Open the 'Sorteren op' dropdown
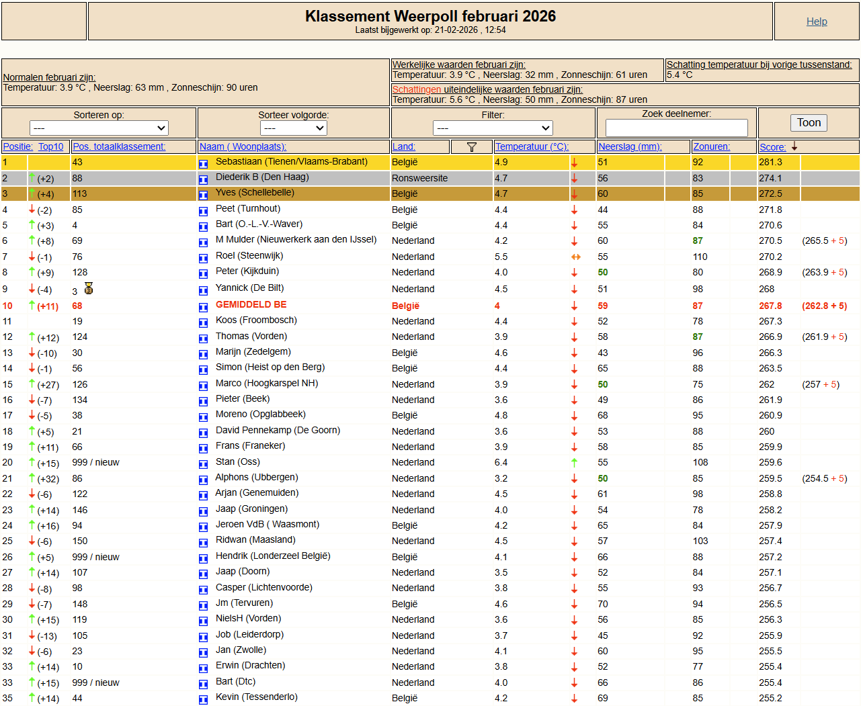Image resolution: width=861 pixels, height=706 pixels. (99, 128)
